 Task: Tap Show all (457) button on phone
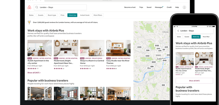coord(194,81)
